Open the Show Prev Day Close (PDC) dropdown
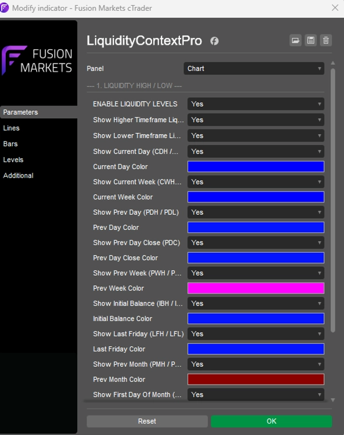The width and height of the screenshot is (344, 435). pos(256,243)
